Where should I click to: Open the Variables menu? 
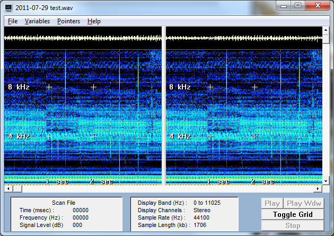click(37, 21)
